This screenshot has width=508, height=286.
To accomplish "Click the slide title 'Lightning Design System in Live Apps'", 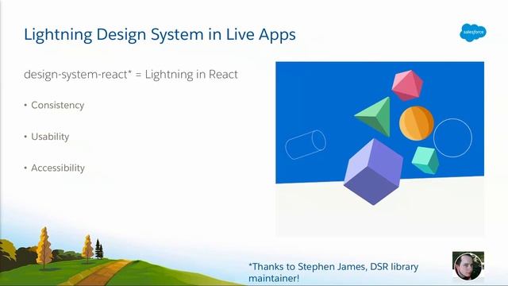I will point(160,34).
